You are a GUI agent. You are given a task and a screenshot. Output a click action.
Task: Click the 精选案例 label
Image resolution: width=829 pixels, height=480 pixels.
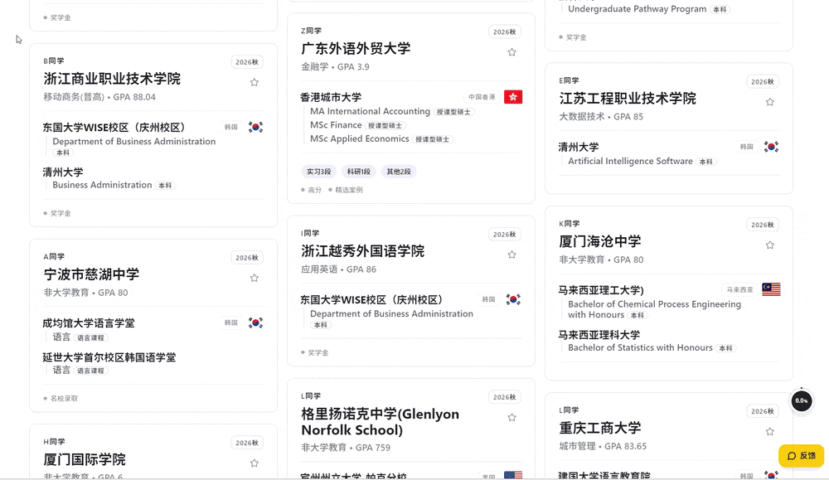point(349,190)
